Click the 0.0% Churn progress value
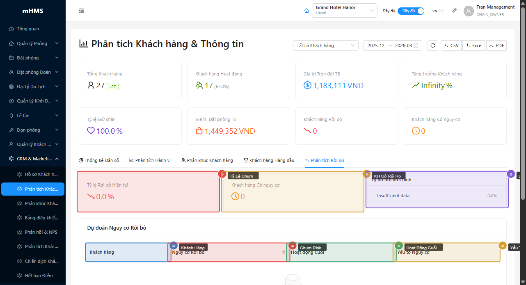526x285 pixels. (492, 196)
